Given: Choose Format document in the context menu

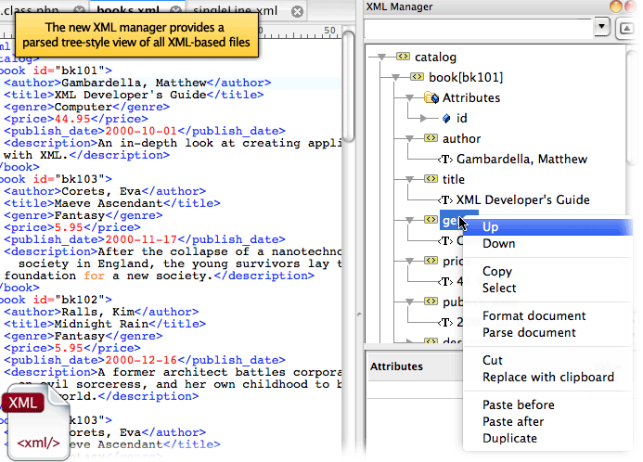Looking at the screenshot, I should click(x=547, y=316).
